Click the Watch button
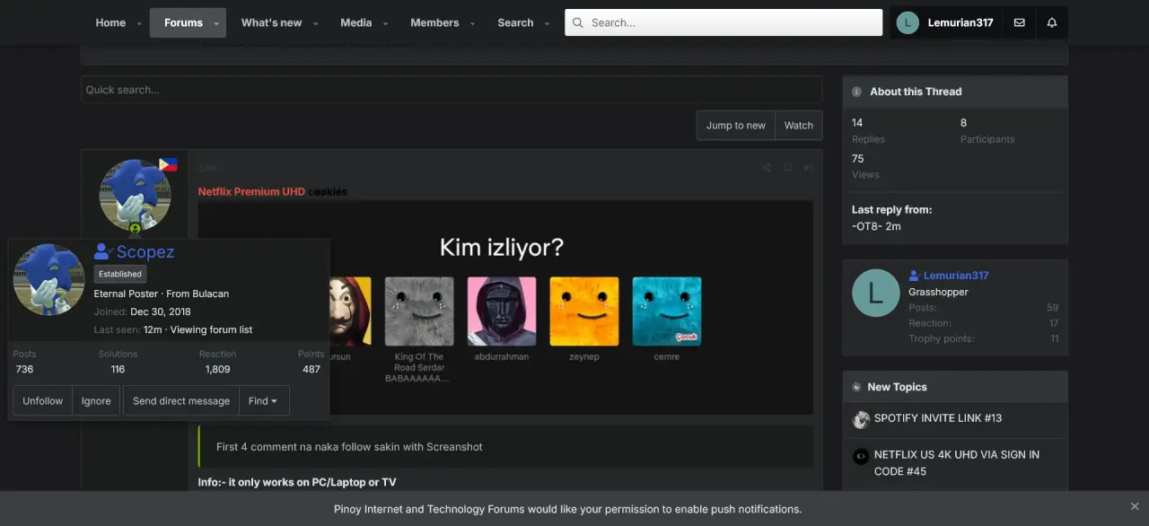 click(x=799, y=126)
